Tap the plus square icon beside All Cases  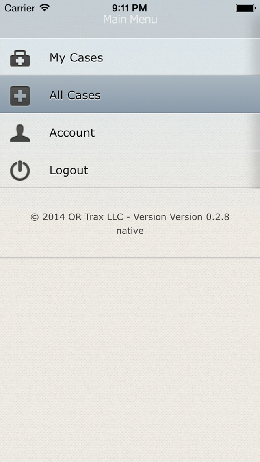(20, 96)
